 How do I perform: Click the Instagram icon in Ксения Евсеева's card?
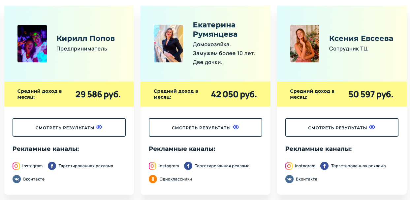pos(289,166)
